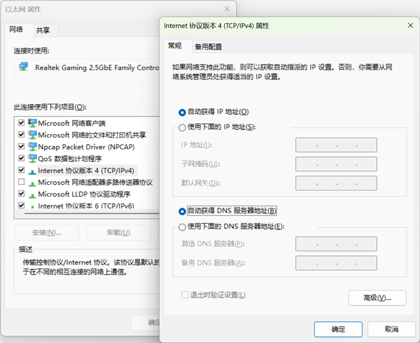Click the 网络适配器多路传送器协议 icon
Screen dimensions: 420x343
point(32,182)
